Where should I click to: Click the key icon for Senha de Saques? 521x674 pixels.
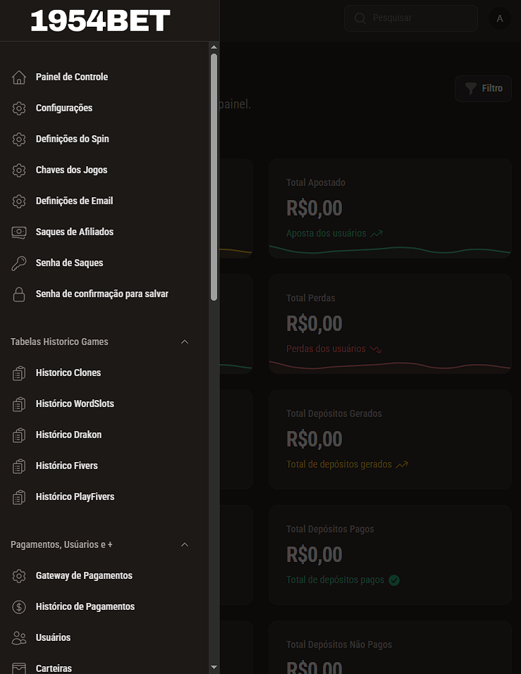point(19,263)
